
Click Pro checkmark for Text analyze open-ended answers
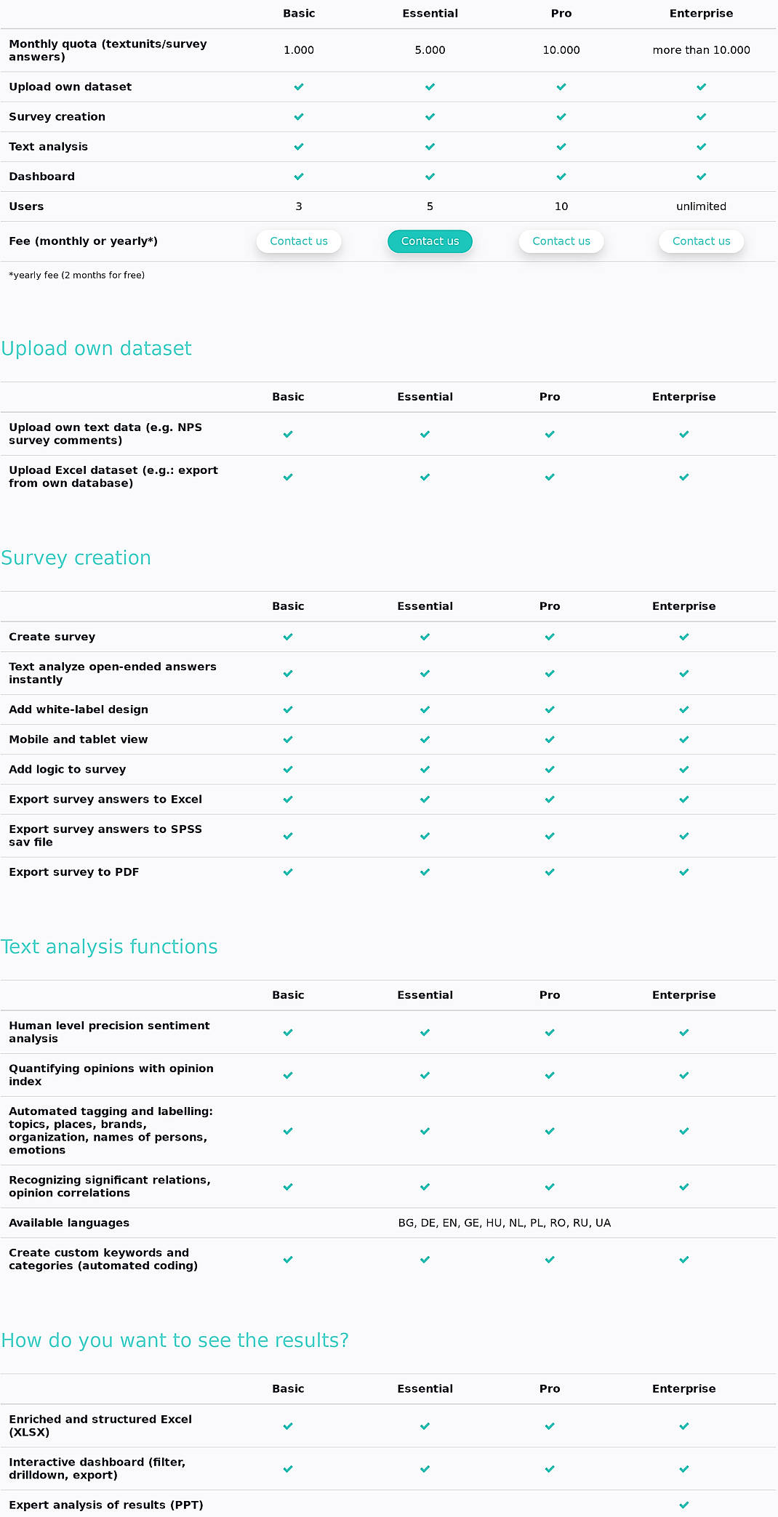tap(550, 673)
